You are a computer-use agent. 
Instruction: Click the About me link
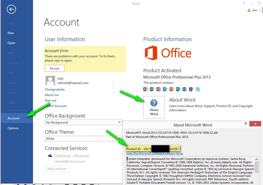coord(52,95)
